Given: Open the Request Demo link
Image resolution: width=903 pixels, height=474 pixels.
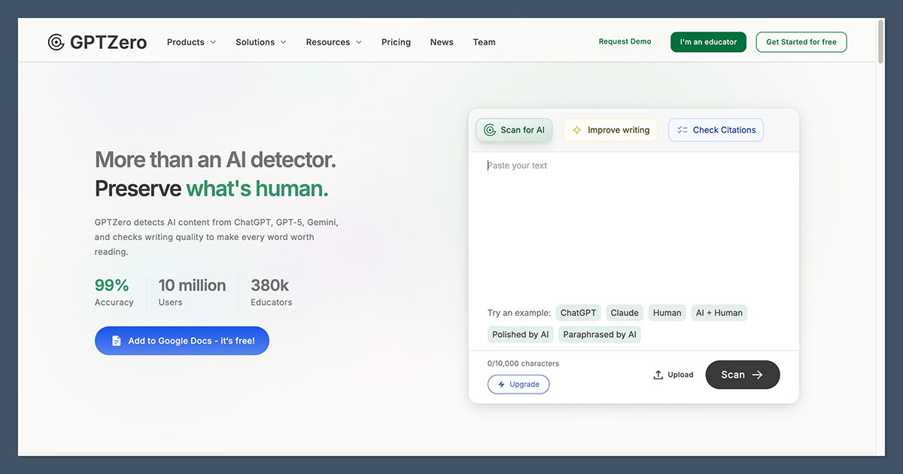Looking at the screenshot, I should click(x=625, y=41).
